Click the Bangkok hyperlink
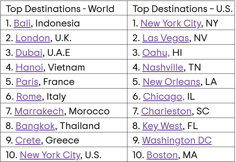236x162 pixels. point(35,126)
